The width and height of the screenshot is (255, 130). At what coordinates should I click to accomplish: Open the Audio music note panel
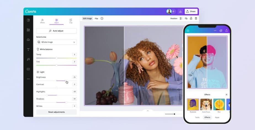click(x=28, y=59)
